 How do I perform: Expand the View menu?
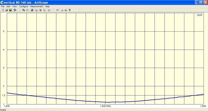[15, 6]
